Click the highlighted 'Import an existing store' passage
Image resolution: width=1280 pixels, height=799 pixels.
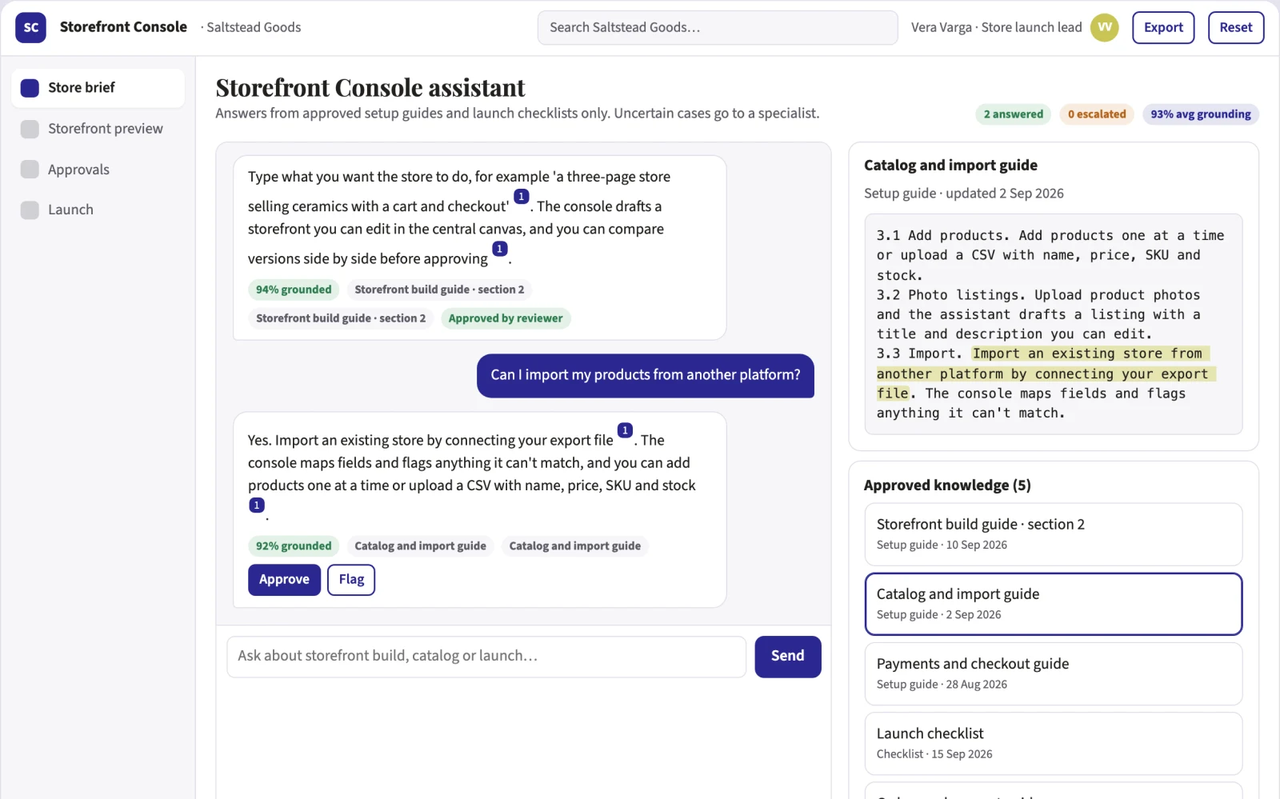1046,374
